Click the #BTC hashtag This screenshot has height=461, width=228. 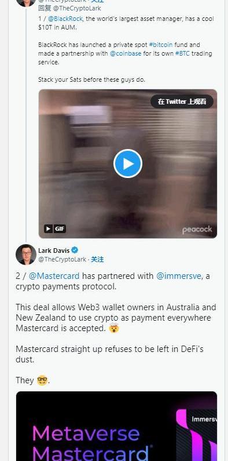coord(182,53)
